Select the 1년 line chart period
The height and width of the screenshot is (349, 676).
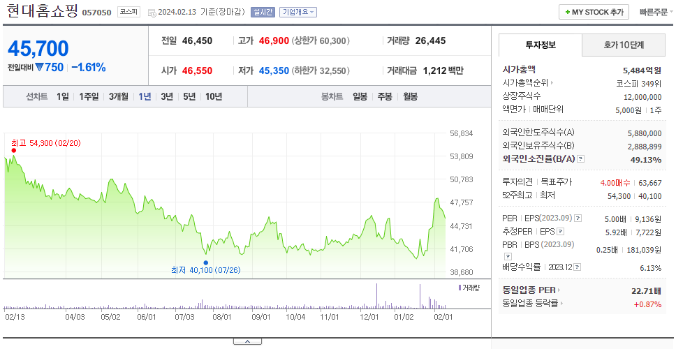pos(145,96)
